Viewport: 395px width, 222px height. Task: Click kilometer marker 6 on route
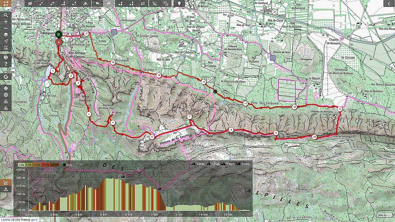[152, 137]
